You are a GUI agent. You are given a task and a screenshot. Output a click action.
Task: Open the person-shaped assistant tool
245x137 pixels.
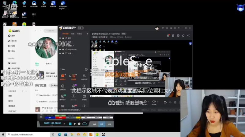(84, 77)
